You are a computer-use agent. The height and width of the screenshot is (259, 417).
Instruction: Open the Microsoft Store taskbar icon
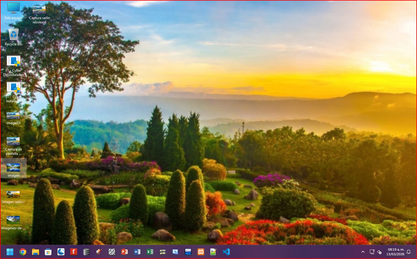[48, 252]
